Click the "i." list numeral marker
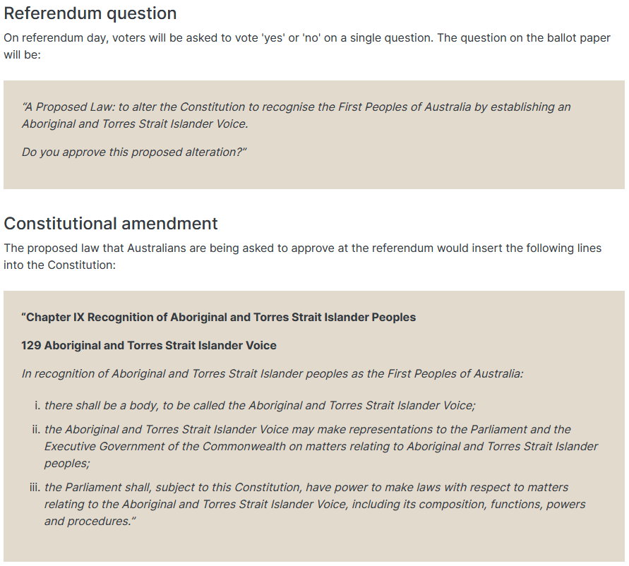 coord(37,406)
